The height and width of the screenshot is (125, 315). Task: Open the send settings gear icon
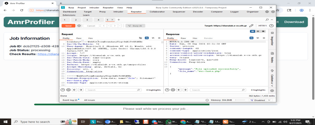[79, 26]
